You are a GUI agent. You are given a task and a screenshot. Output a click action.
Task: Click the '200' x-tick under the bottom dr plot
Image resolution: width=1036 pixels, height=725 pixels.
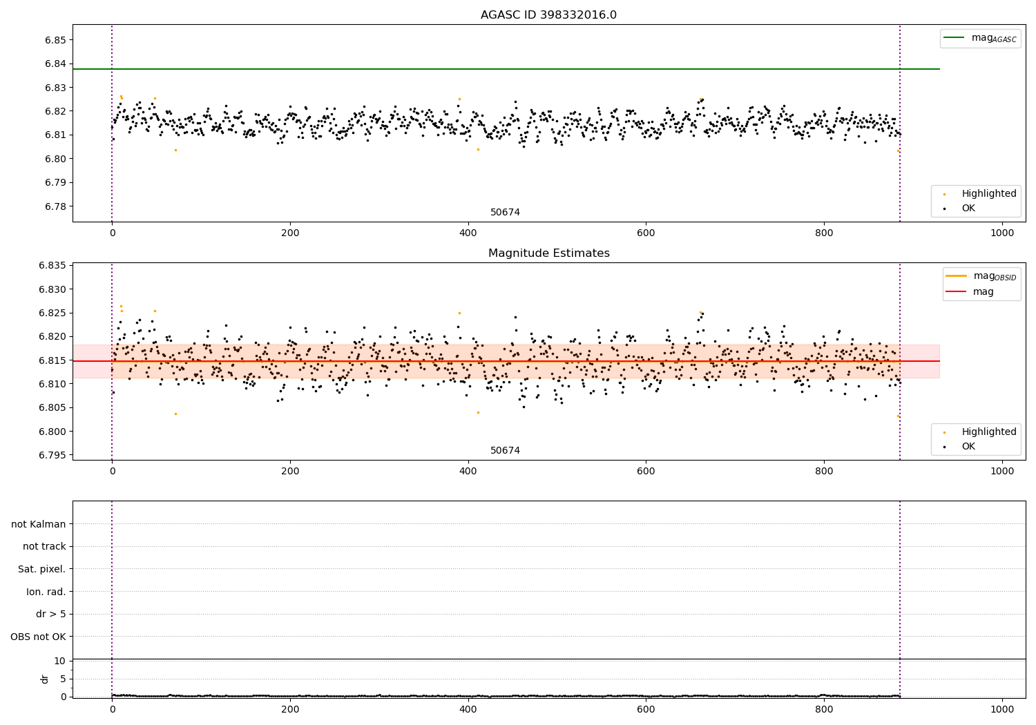coord(290,709)
